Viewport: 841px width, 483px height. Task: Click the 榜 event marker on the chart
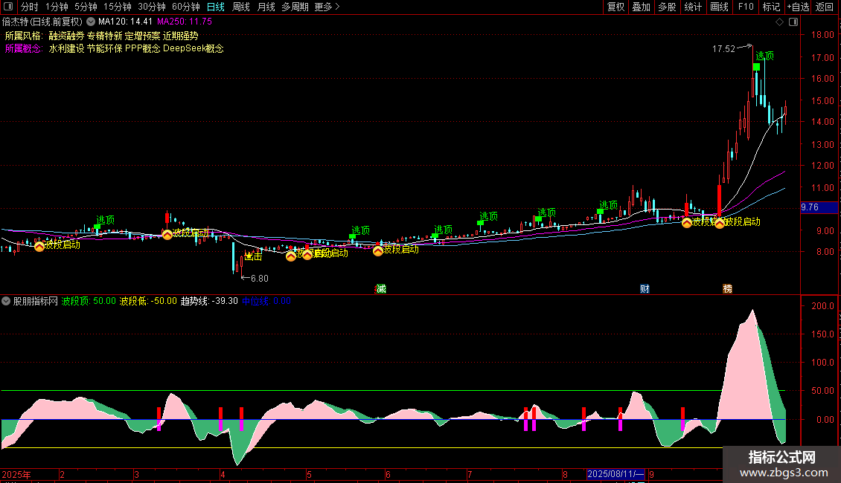727,289
